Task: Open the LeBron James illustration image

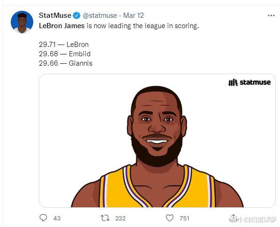Action: (157, 141)
